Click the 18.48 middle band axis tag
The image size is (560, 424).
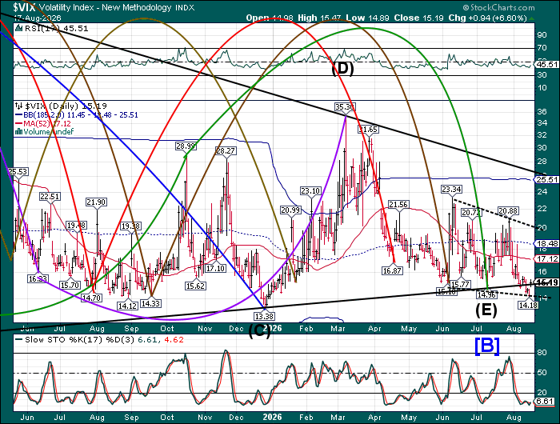(546, 244)
